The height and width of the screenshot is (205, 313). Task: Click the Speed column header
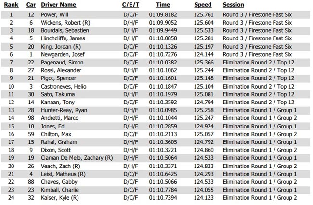tap(203, 5)
